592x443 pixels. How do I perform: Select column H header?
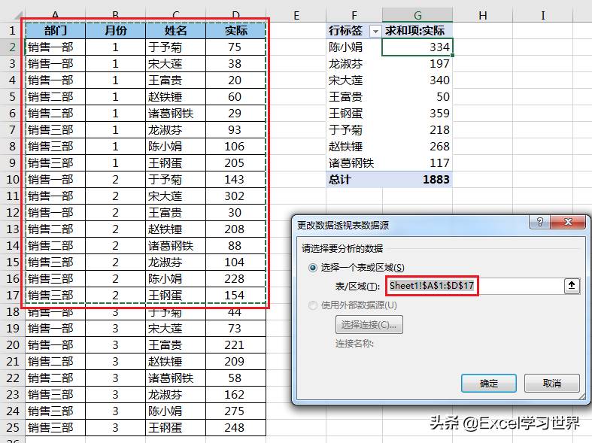click(482, 15)
